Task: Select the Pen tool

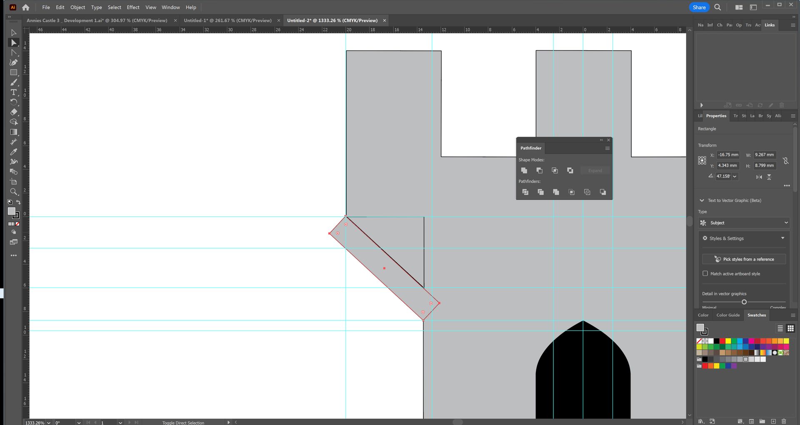Action: 13,62
